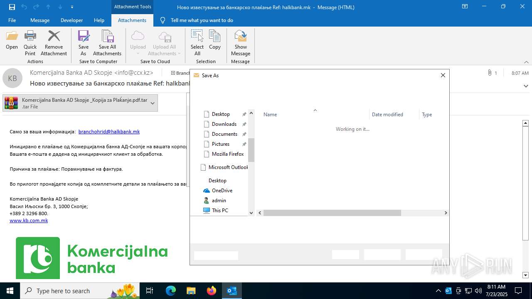532x299 pixels.
Task: Open the Help tab
Action: pyautogui.click(x=99, y=20)
